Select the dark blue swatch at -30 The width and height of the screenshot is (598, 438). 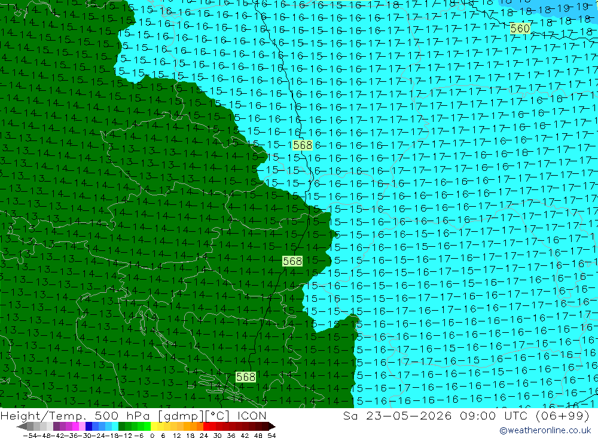click(x=89, y=427)
